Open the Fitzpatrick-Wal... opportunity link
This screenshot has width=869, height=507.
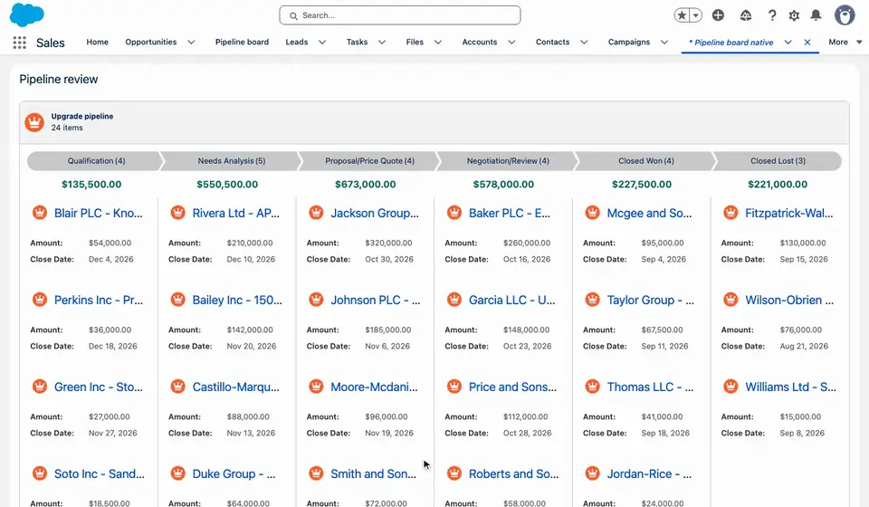click(788, 214)
